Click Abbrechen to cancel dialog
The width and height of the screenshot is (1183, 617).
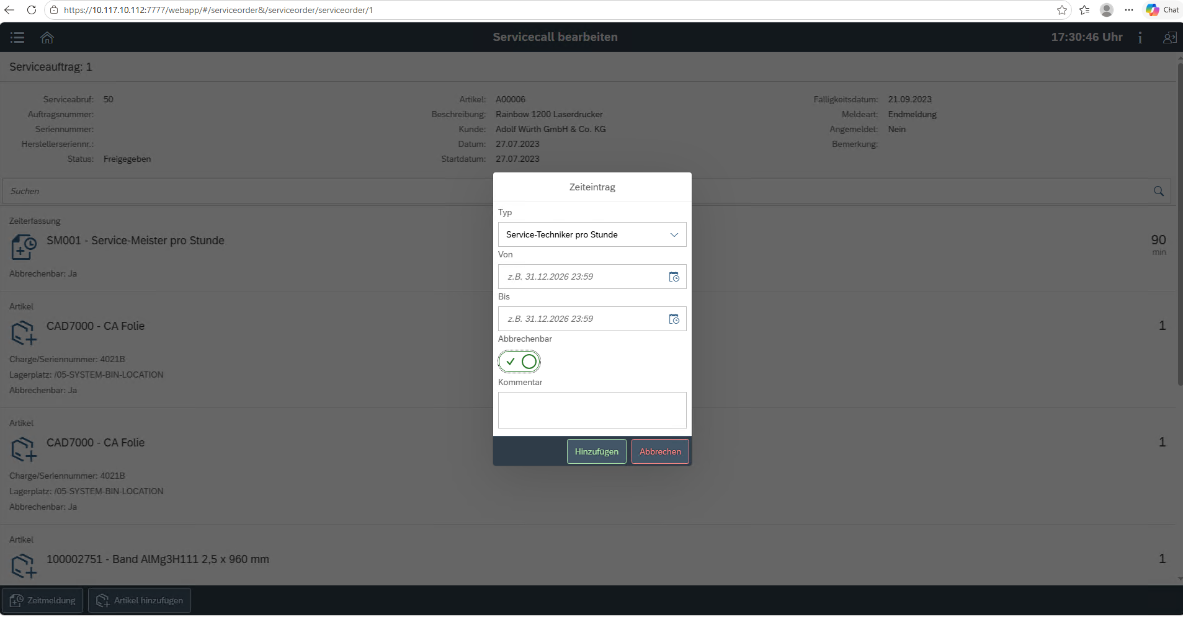pos(660,451)
